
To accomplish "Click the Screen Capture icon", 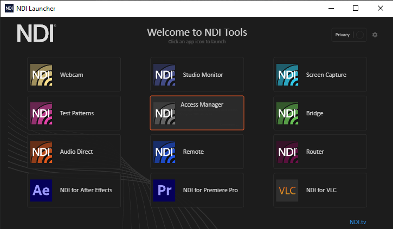I will pos(287,75).
